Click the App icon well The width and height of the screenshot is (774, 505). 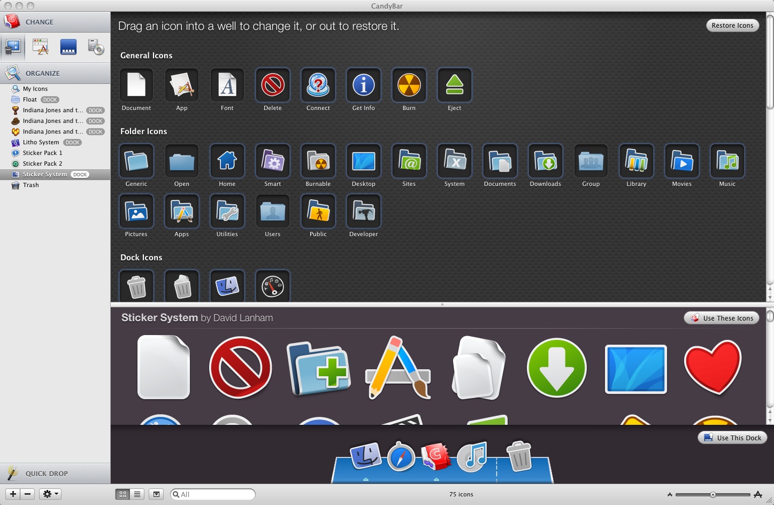coord(182,85)
